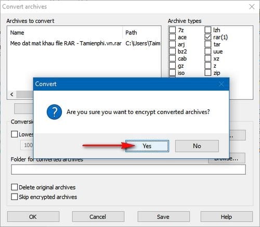Uncheck the rar(1) archive type
260x227 pixels.
(x=208, y=37)
